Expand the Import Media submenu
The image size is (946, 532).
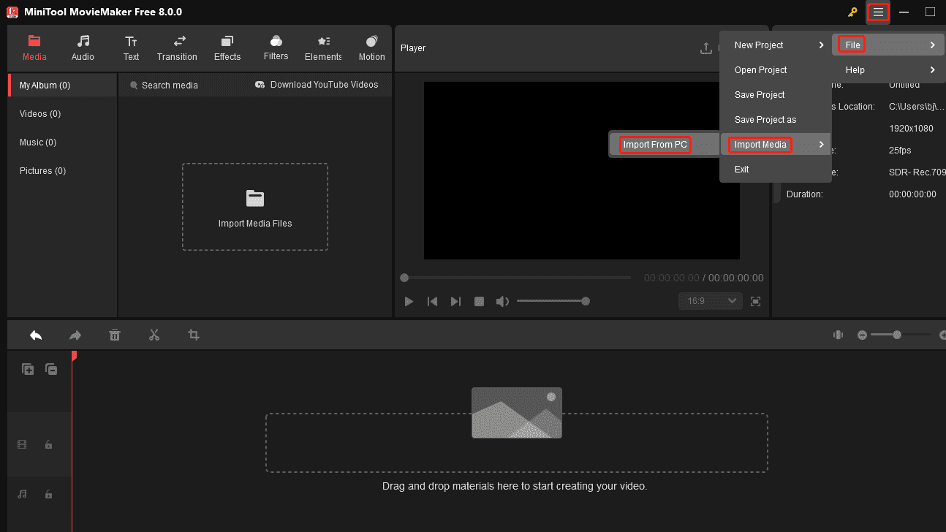[760, 144]
